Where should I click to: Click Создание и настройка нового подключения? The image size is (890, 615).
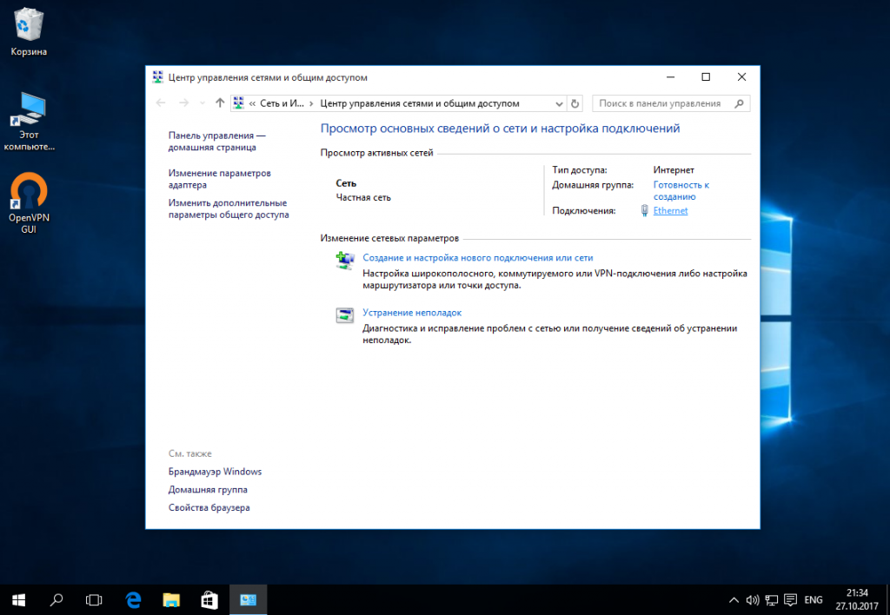478,258
